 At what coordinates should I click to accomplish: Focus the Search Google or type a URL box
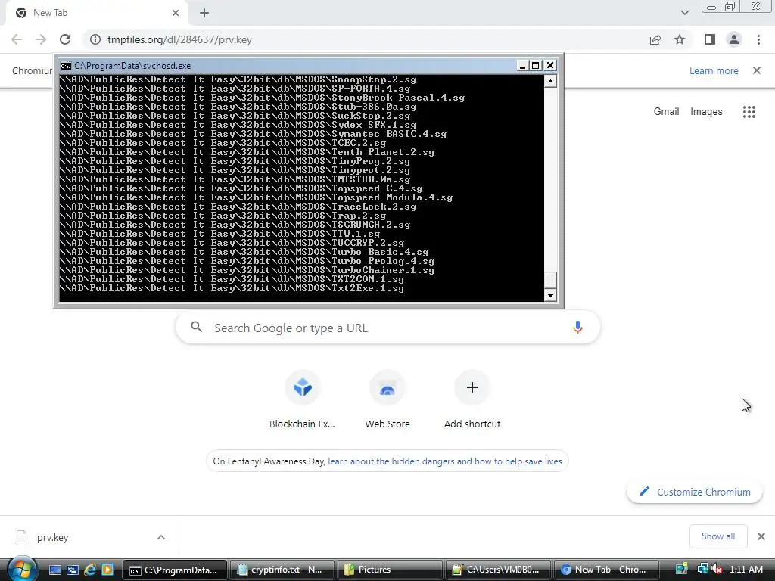(388, 328)
